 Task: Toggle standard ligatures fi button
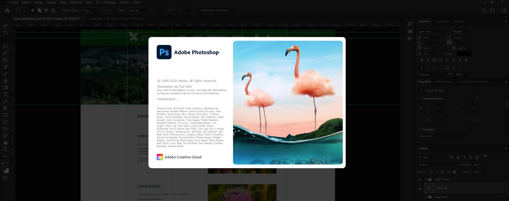pyautogui.click(x=422, y=67)
